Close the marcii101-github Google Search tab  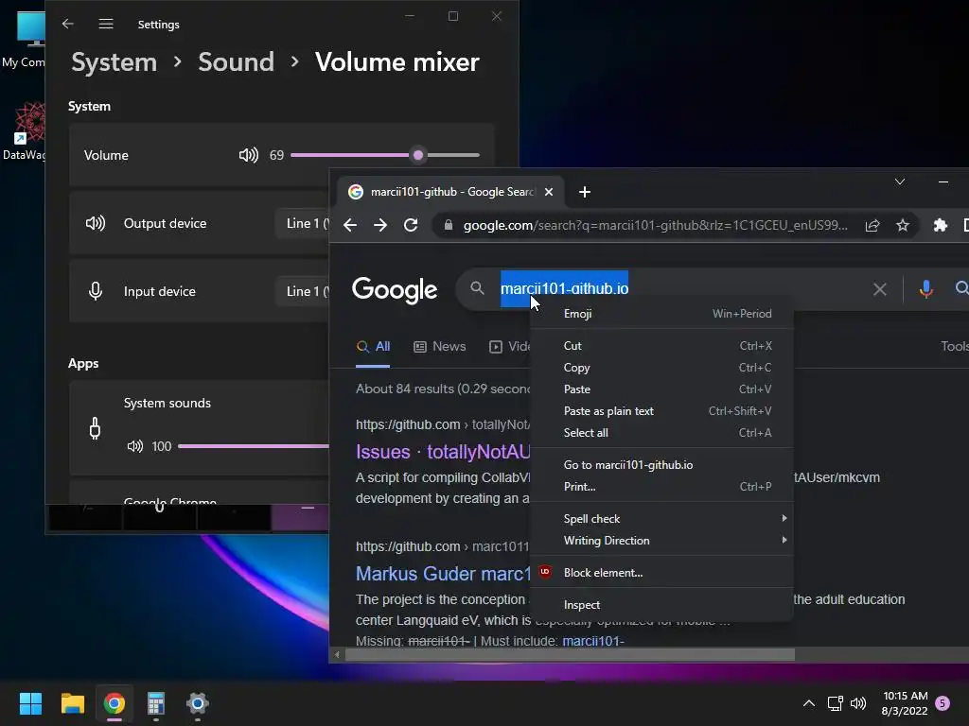click(x=548, y=192)
